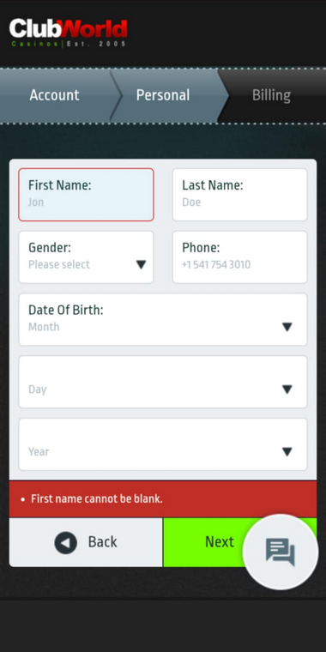Viewport: 326px width, 652px height.
Task: Go to the Billing step tab
Action: click(x=272, y=95)
